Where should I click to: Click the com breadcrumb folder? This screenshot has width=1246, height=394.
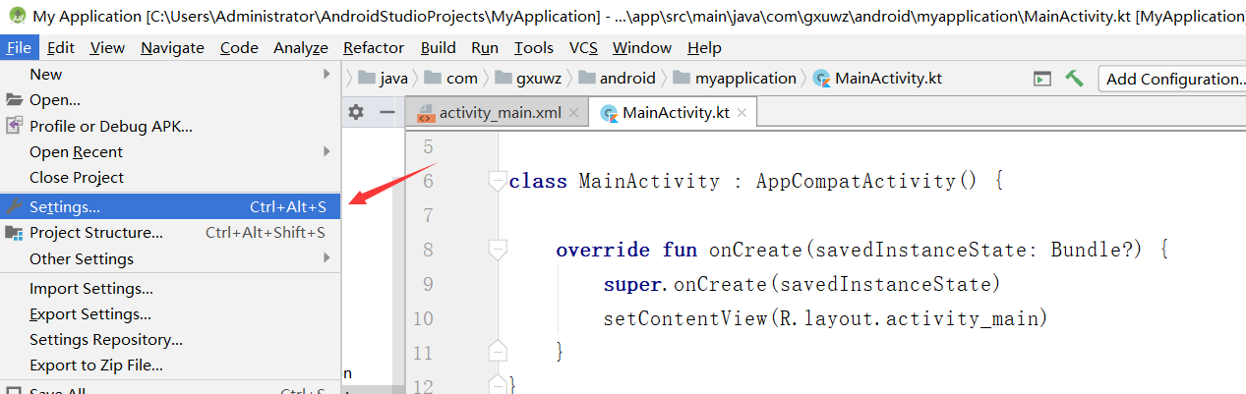451,78
